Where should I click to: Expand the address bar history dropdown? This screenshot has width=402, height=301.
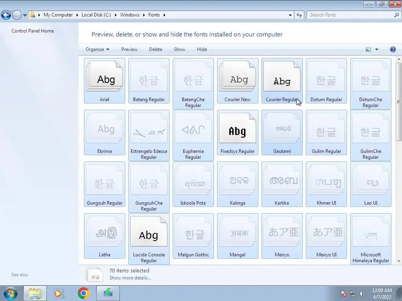pos(290,15)
